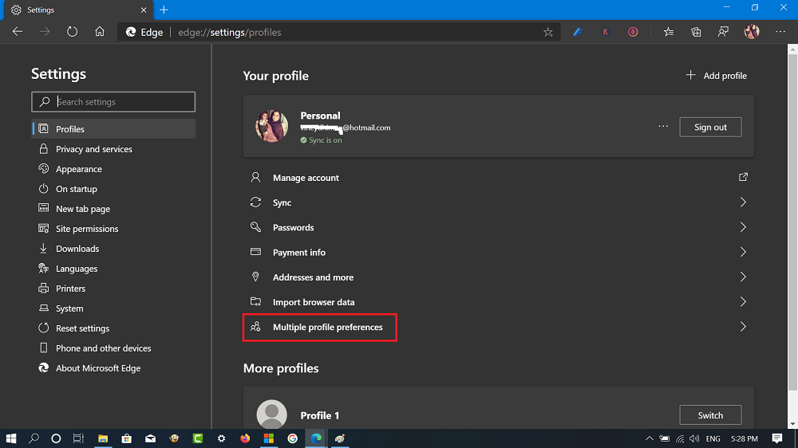Click the Profile 1 avatar

[x=272, y=415]
